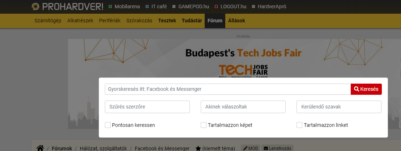Click the pencil MOD button
Screen dimensions: 401x151
click(251, 148)
